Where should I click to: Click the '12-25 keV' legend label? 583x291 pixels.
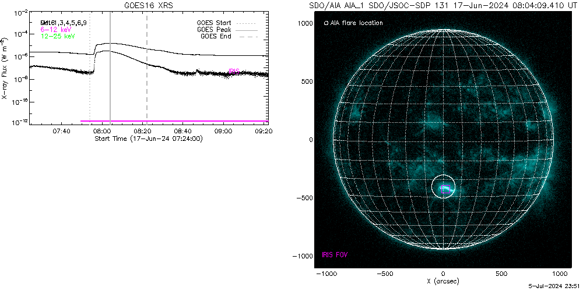click(58, 36)
